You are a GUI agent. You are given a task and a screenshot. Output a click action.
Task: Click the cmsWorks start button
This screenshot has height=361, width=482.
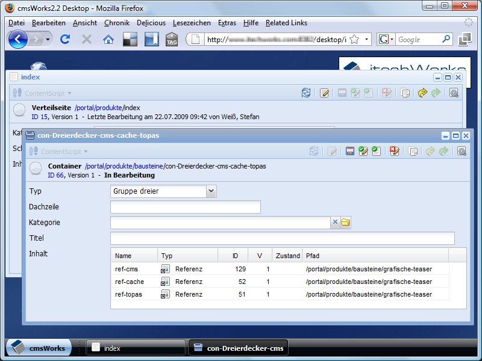39,348
